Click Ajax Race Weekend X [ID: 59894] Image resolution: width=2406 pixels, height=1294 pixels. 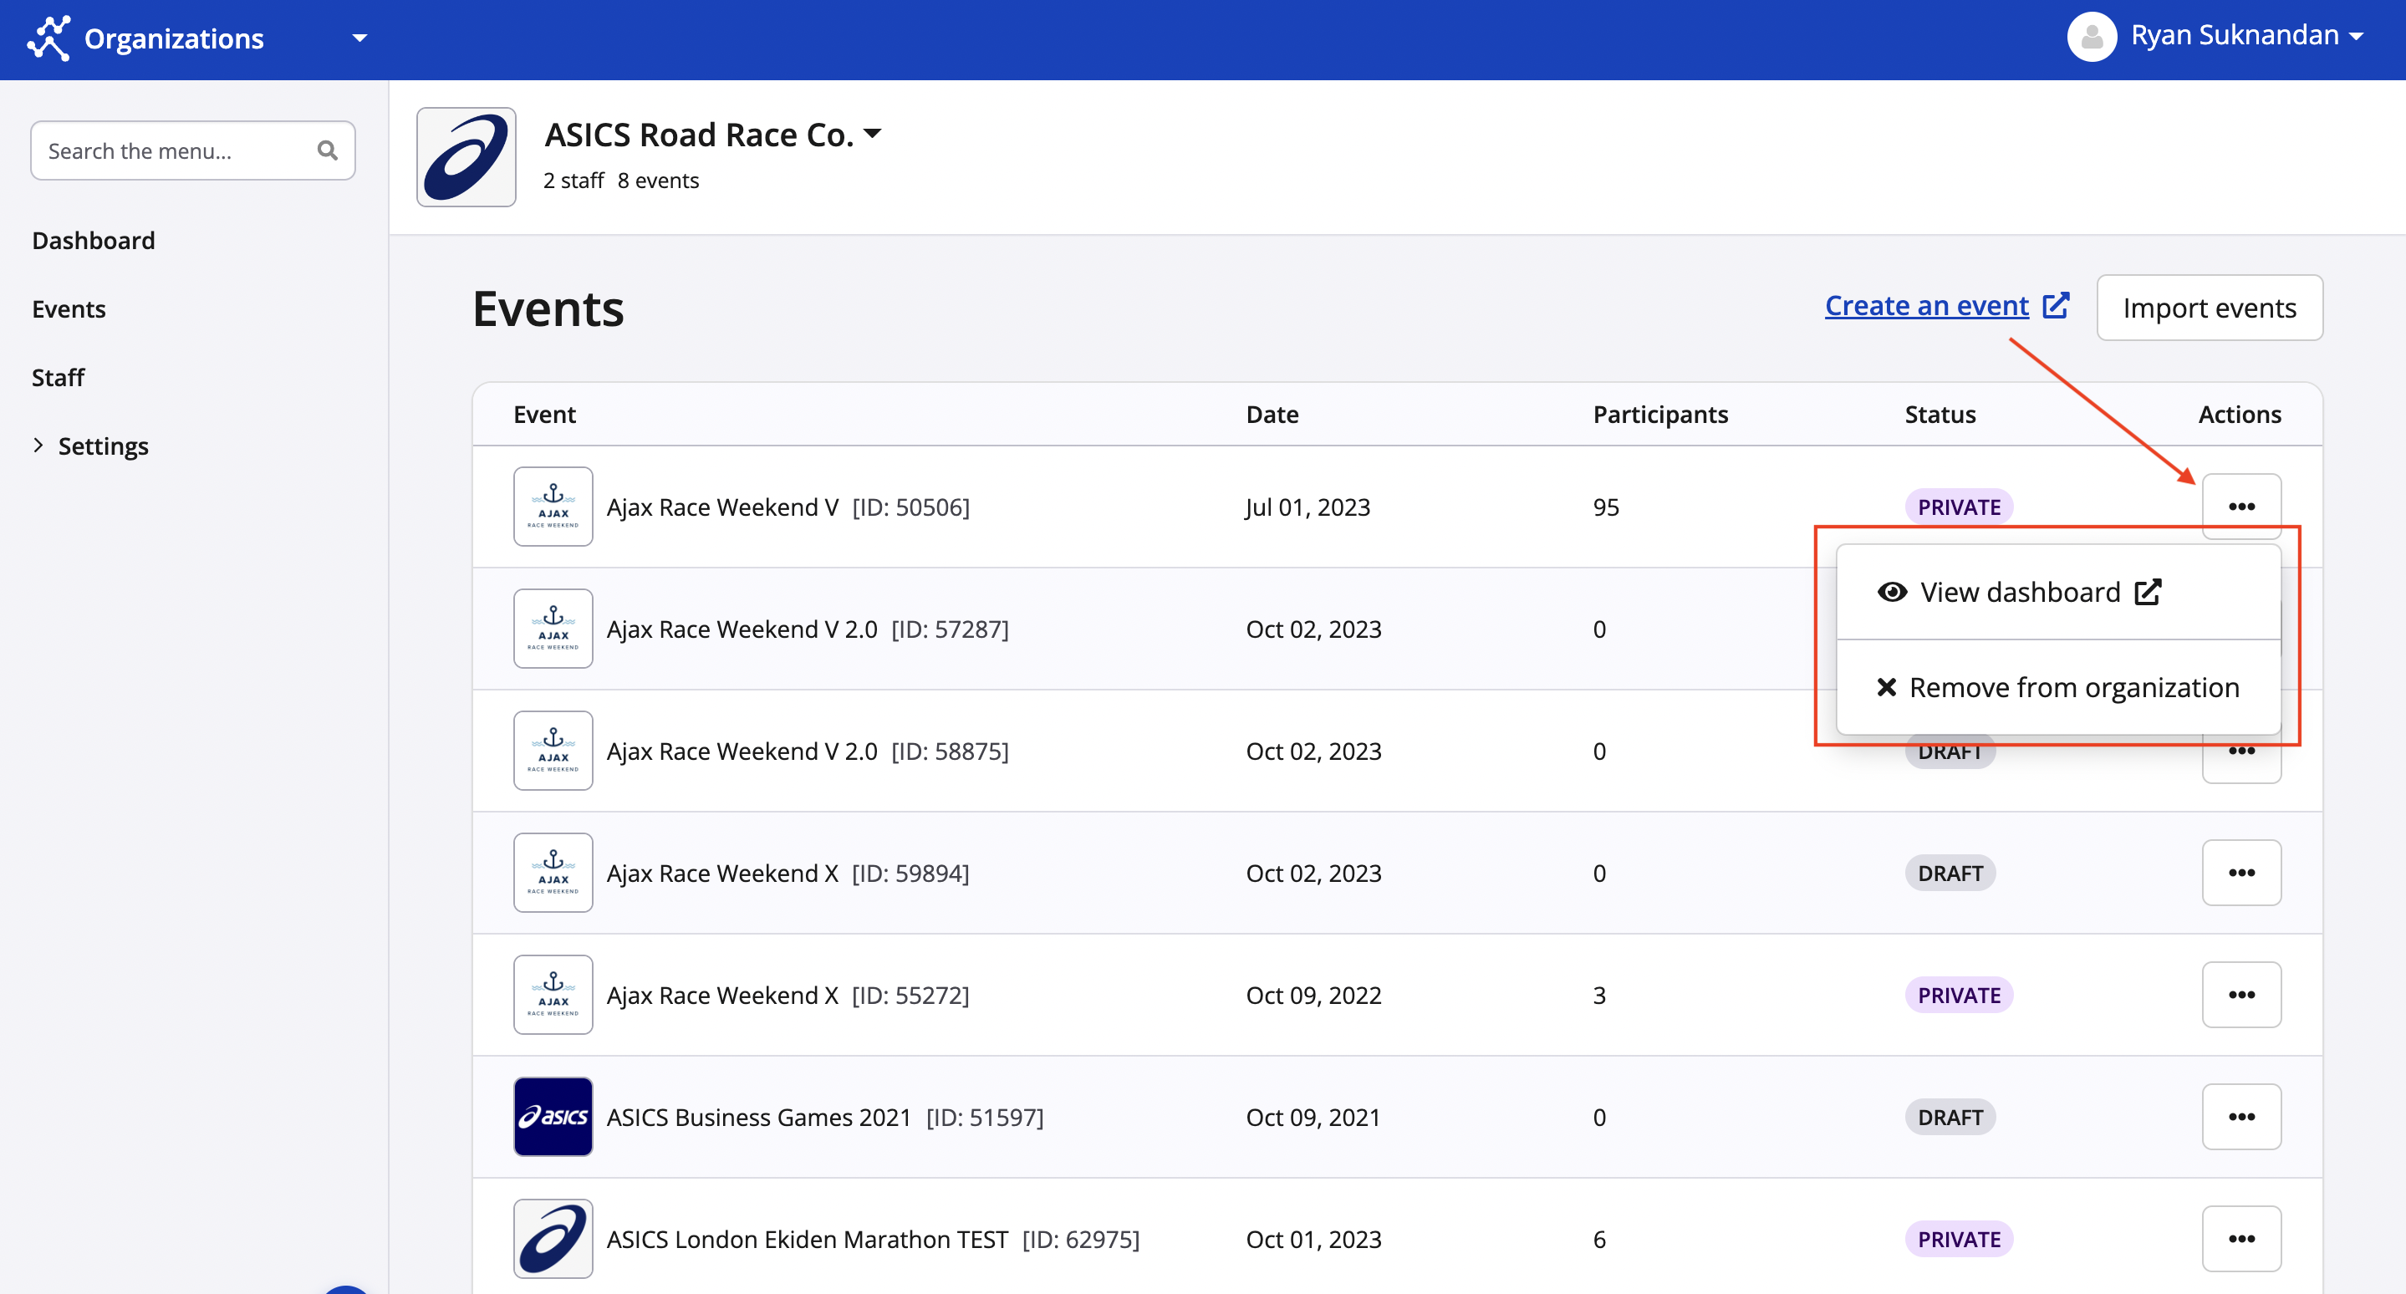tap(788, 873)
